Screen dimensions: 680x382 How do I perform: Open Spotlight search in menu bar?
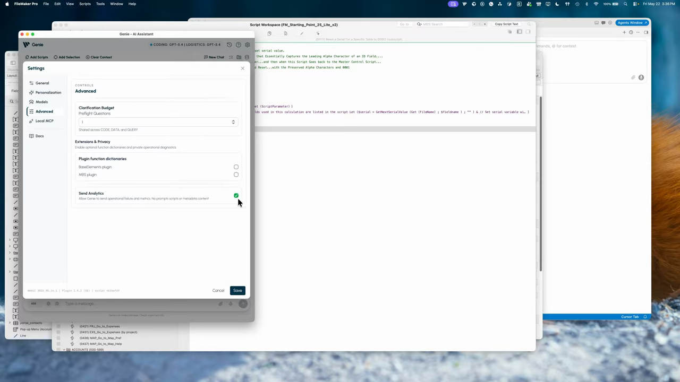[x=625, y=4]
